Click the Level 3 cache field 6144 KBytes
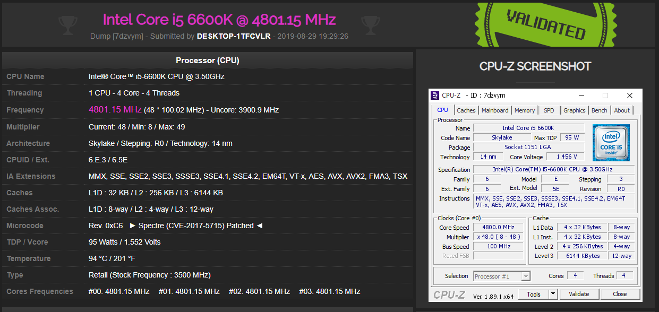The height and width of the screenshot is (312, 659). 583,256
